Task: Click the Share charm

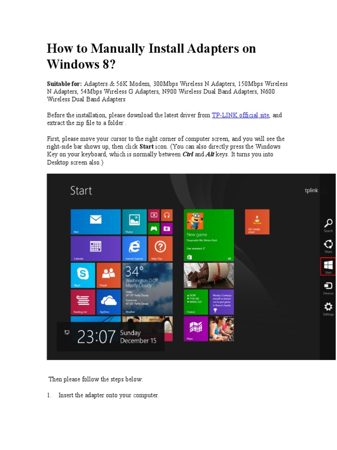Action: pyautogui.click(x=328, y=246)
